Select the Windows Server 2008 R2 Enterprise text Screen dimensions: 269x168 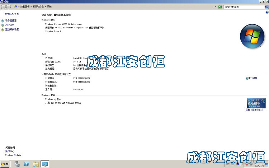tap(63, 24)
